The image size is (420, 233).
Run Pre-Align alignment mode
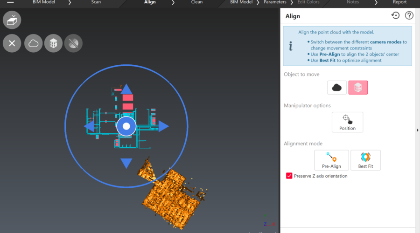pos(331,160)
